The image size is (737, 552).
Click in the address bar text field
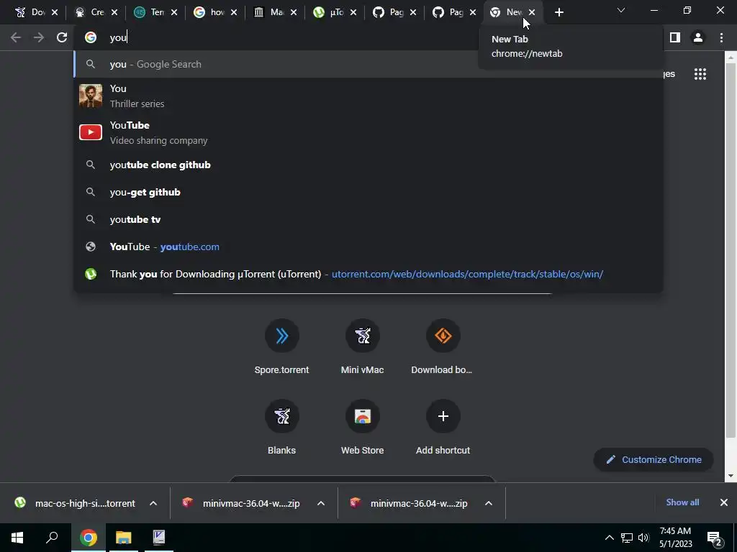tap(291, 37)
